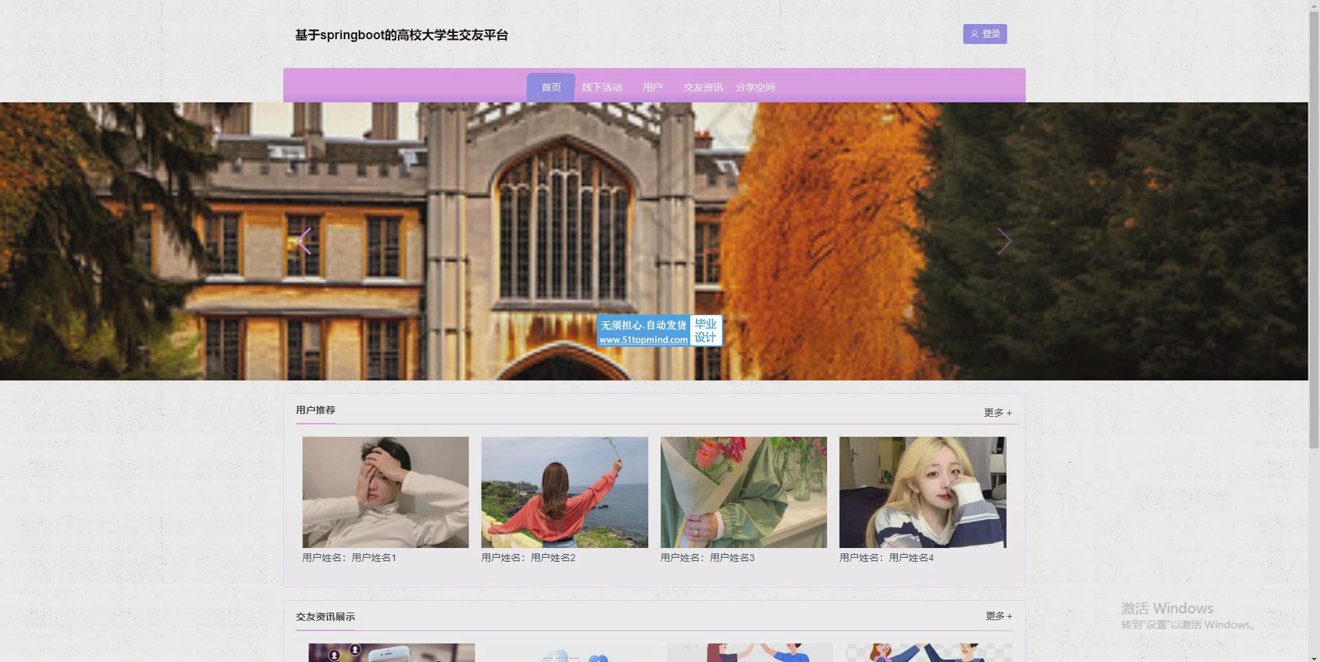Screen dimensions: 1320x662
Task: Open the 交友资讯 navigation item
Action: (703, 87)
